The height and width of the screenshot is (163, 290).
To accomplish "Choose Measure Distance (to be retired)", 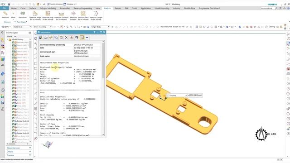I will 61,15.
